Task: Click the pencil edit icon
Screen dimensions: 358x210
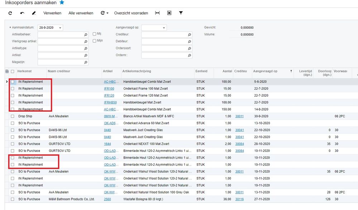Action: click(34, 13)
